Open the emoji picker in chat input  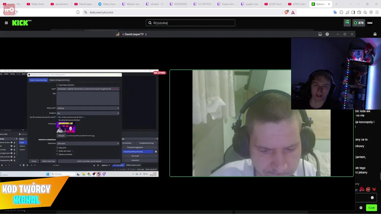[x=372, y=198]
